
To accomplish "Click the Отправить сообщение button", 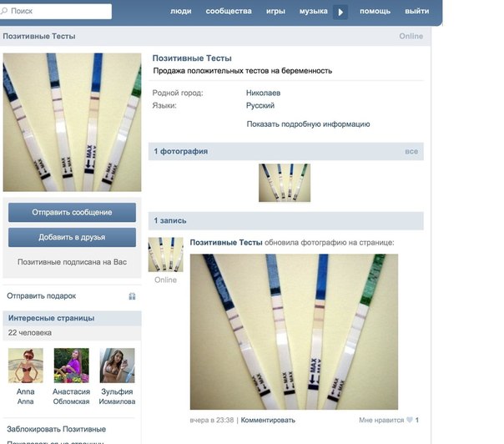I will [x=72, y=212].
